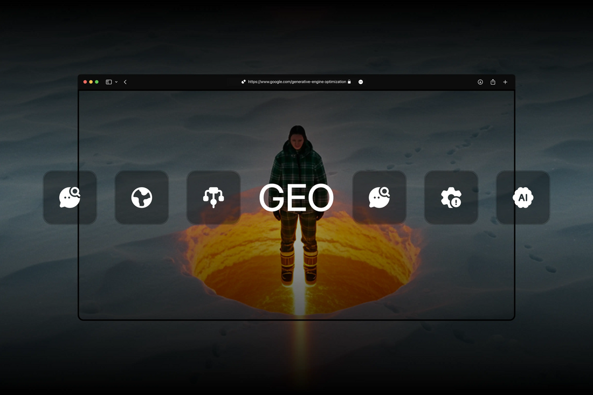Open the sidebar chevron dropdown

pos(115,82)
